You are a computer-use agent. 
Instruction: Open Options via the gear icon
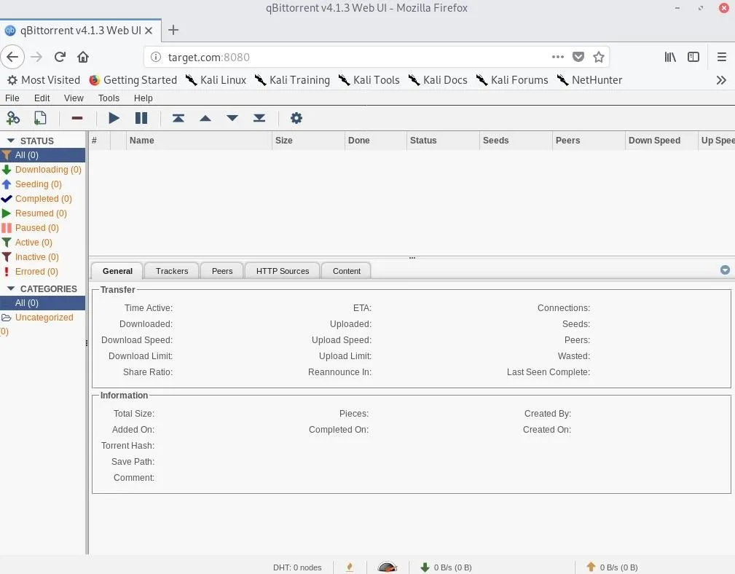point(296,118)
